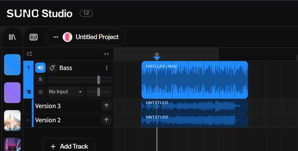Click the Add Track button

pos(69,146)
